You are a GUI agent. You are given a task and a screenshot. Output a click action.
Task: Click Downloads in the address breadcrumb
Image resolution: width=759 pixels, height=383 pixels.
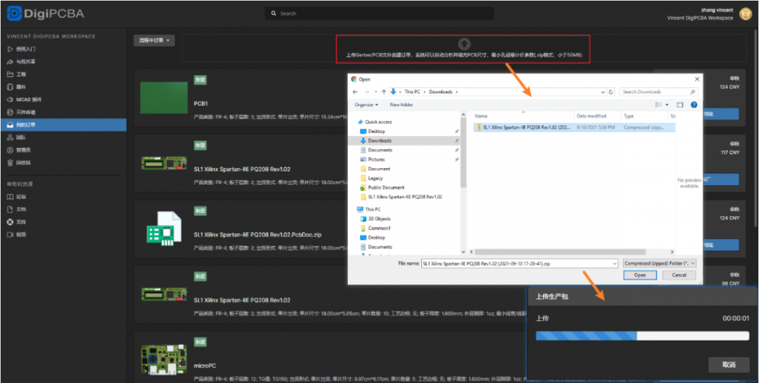tap(441, 92)
